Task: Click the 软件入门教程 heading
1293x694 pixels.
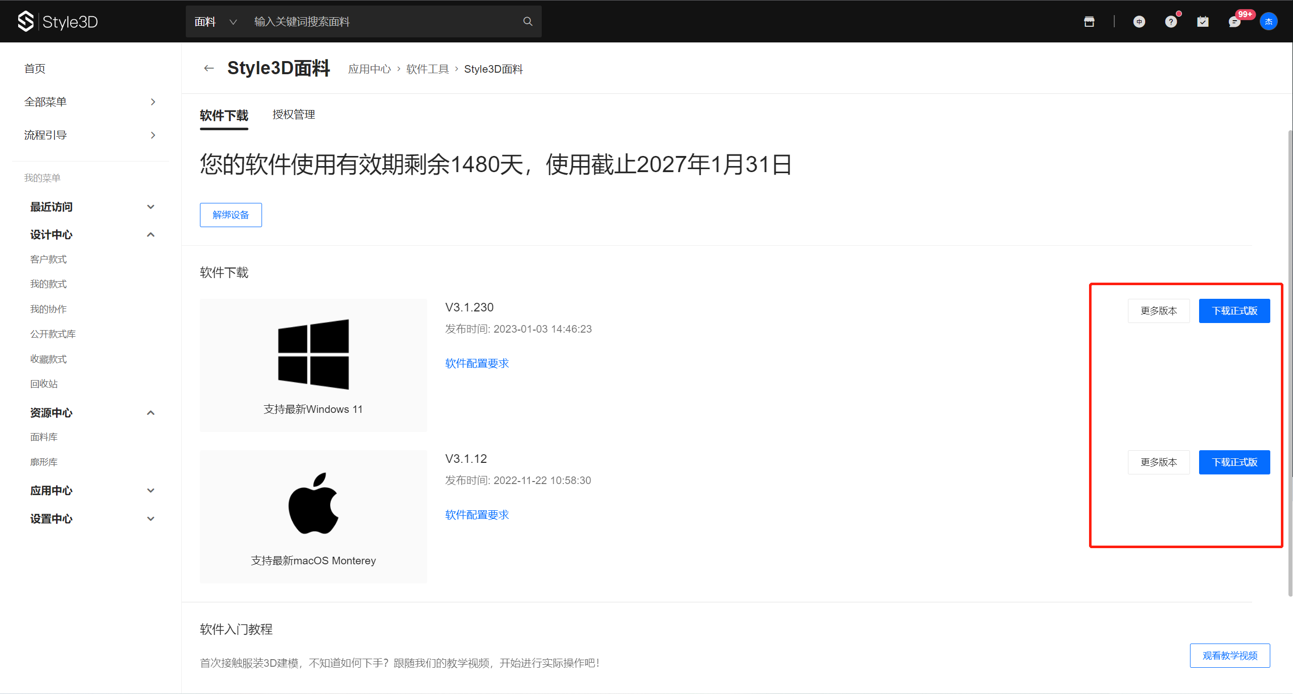Action: 236,629
